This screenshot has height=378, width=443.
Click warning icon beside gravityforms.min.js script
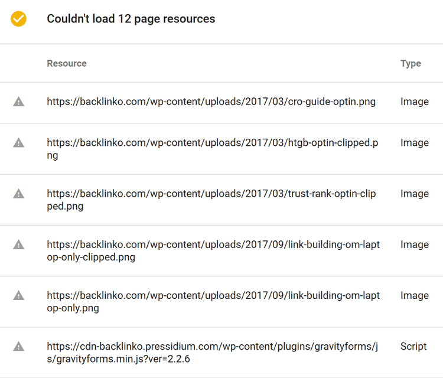tap(19, 346)
